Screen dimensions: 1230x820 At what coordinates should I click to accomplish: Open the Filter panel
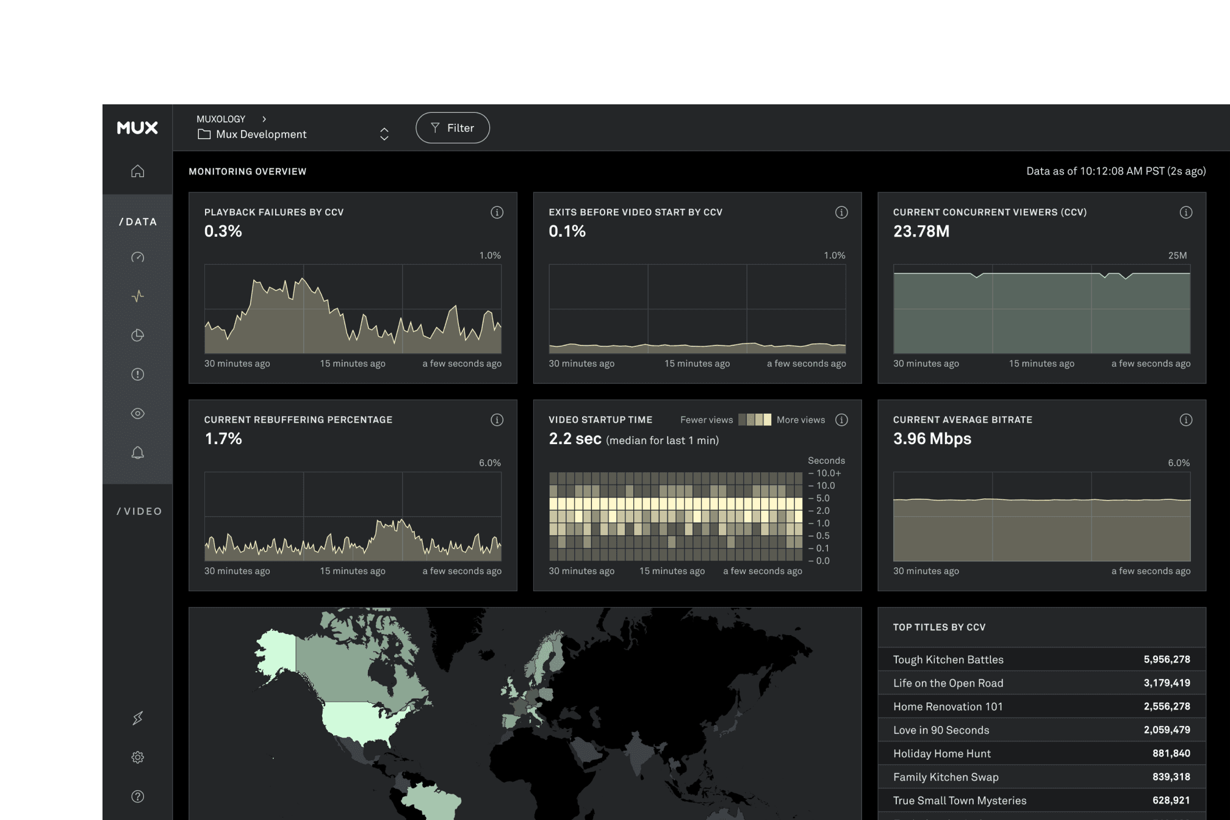(453, 128)
